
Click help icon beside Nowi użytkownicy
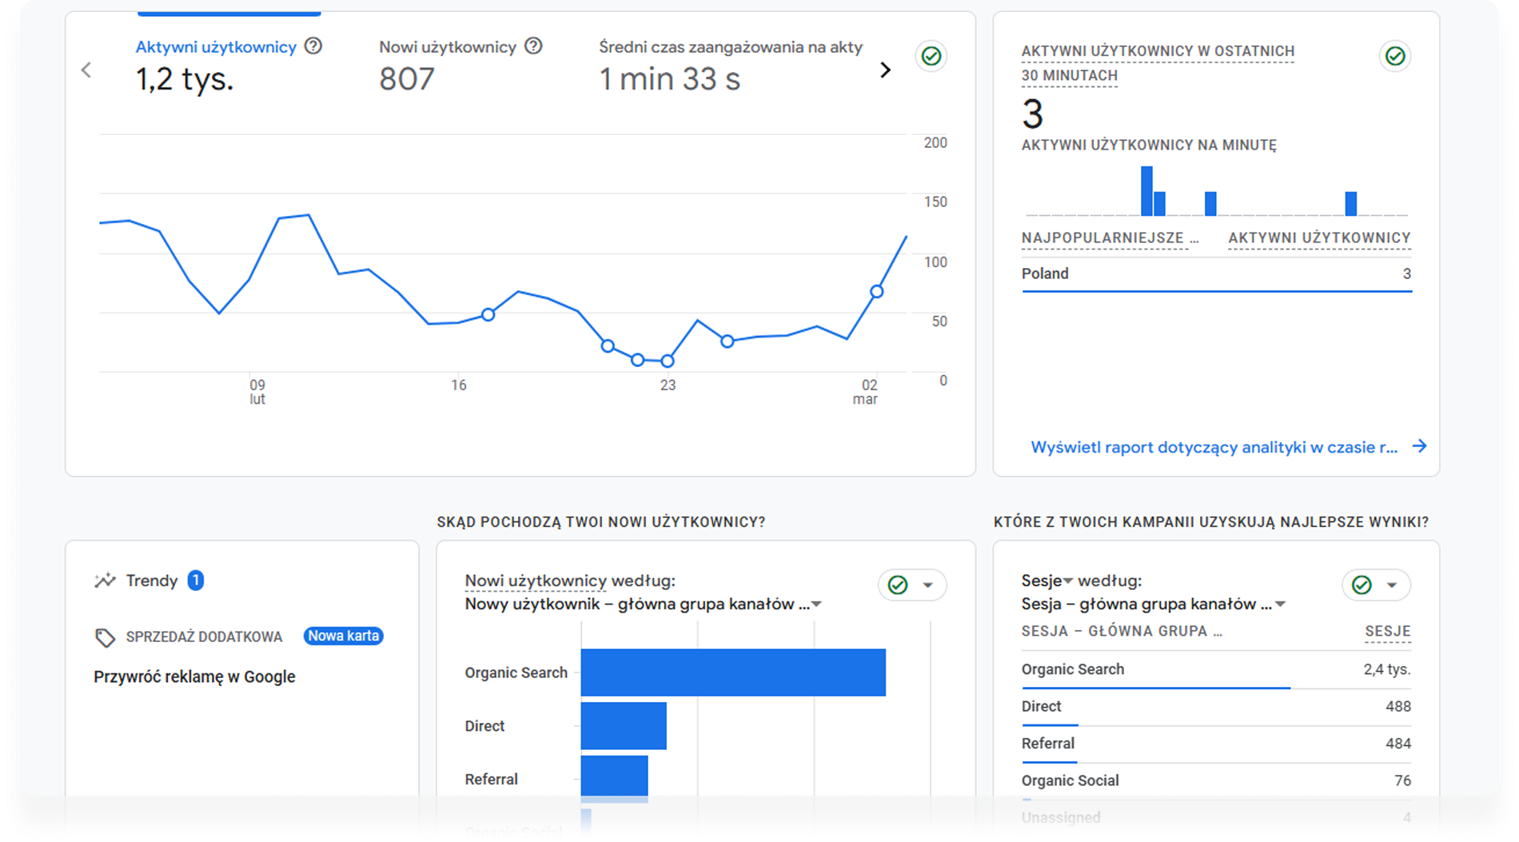(x=533, y=46)
